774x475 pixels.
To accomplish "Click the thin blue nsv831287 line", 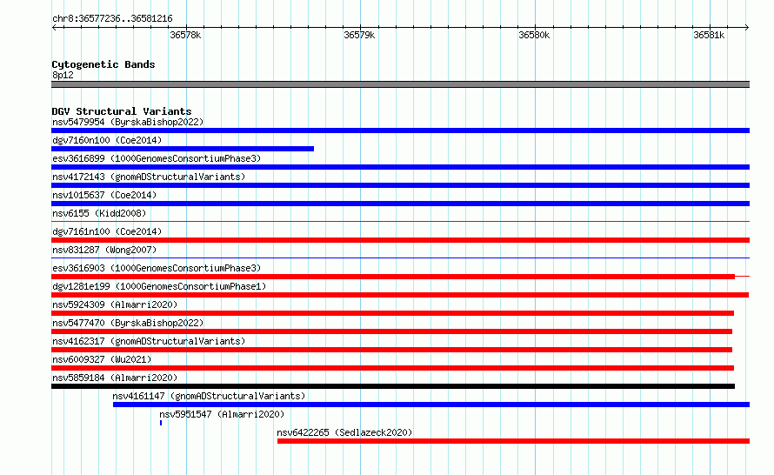I will (400, 258).
